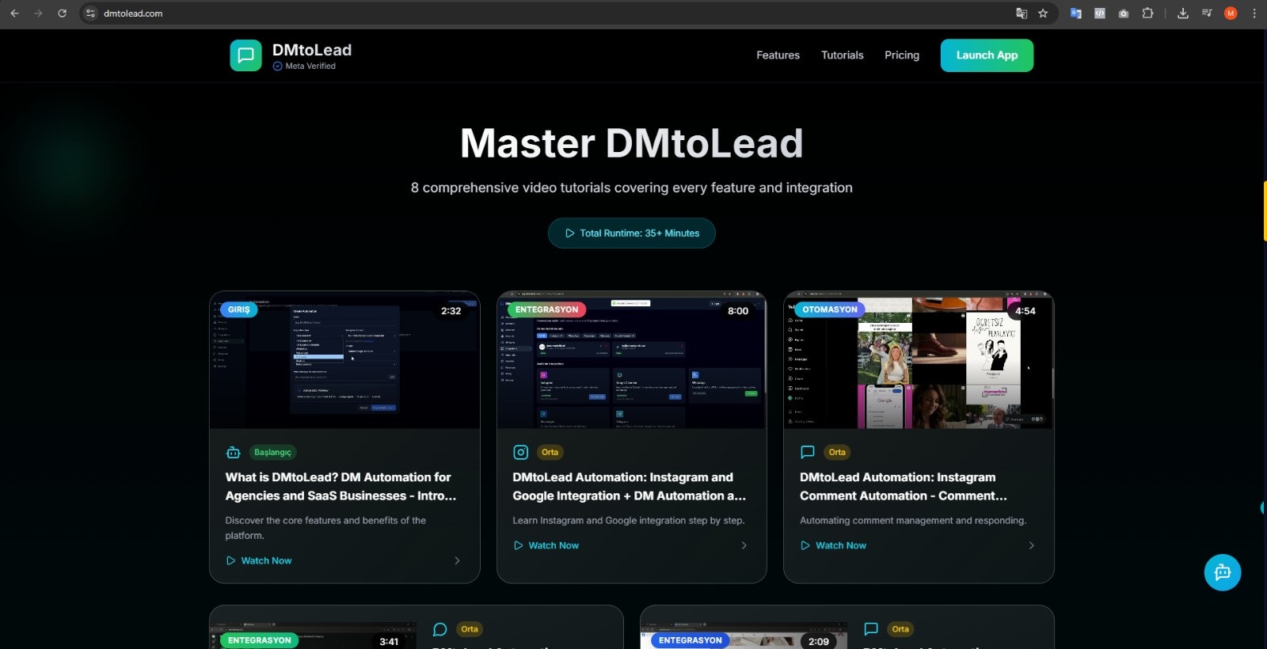Click chevron arrow on Comment Automation card

(1031, 545)
